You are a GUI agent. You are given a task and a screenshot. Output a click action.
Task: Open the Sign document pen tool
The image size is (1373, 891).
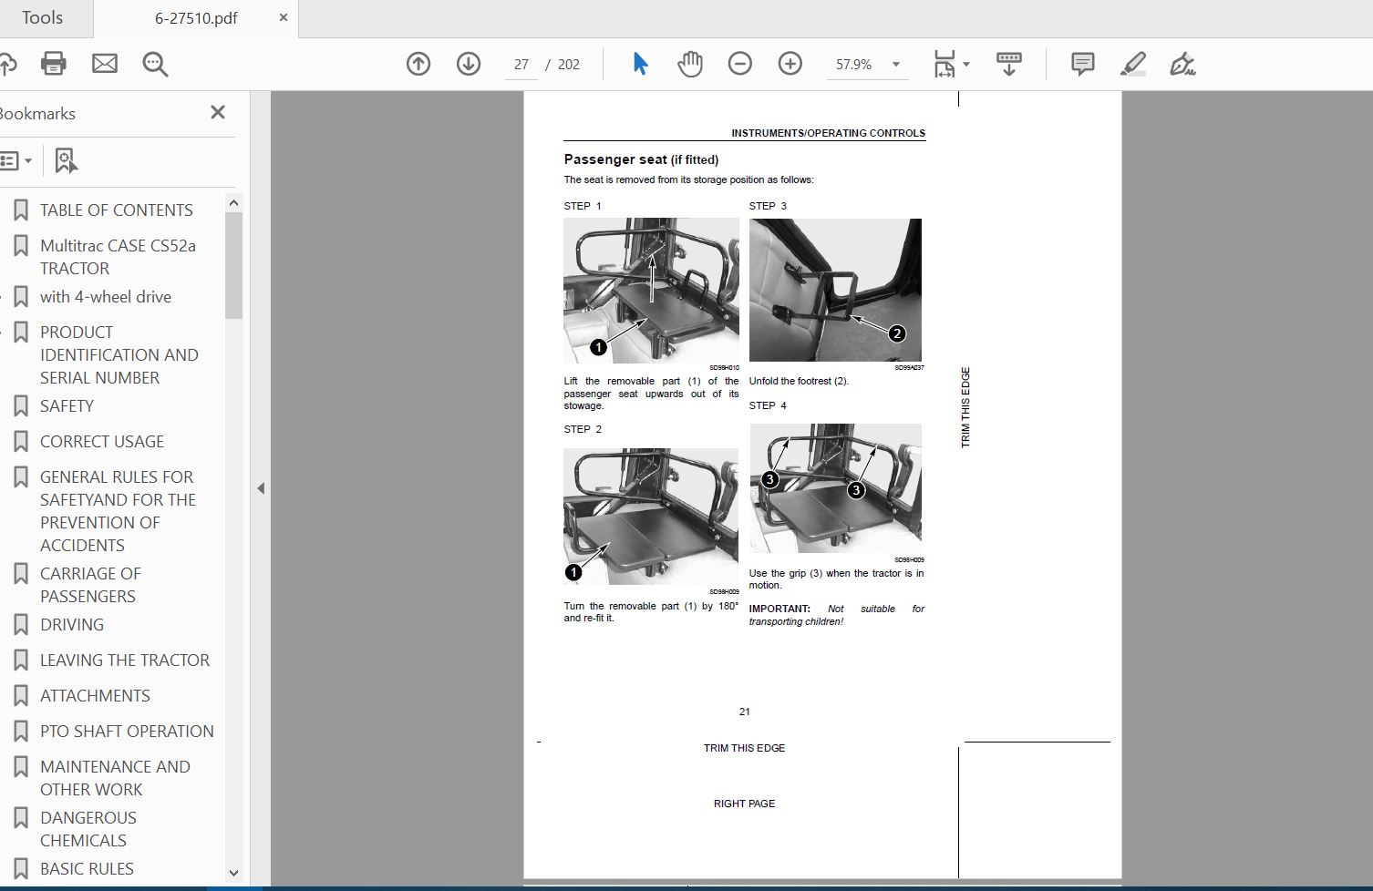point(1182,64)
